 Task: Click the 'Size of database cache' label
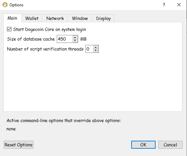[x=31, y=39]
